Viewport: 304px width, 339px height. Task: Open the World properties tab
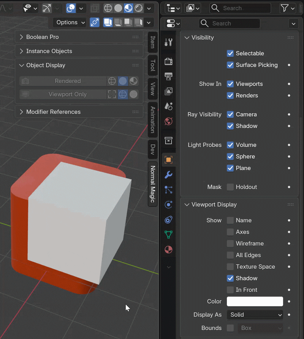168,121
